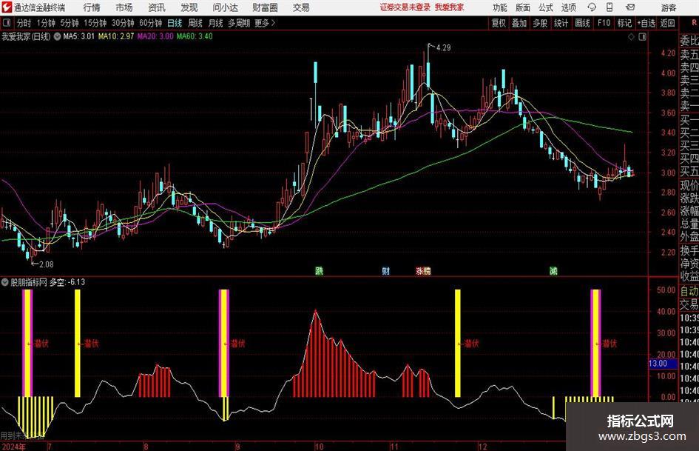Open the 财富圈 menu

point(265,7)
